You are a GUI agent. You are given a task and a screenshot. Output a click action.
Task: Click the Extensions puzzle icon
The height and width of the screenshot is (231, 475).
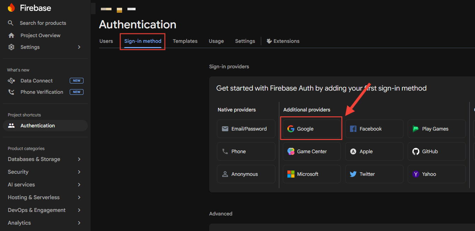[x=269, y=41]
